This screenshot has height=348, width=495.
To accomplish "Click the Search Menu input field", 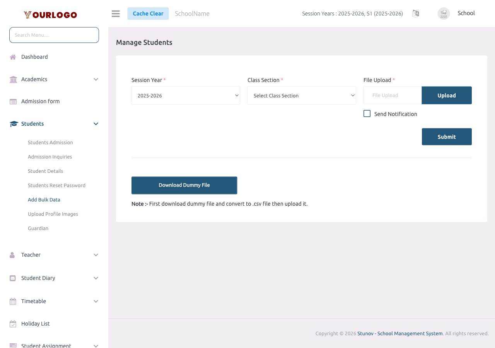I will (x=54, y=35).
